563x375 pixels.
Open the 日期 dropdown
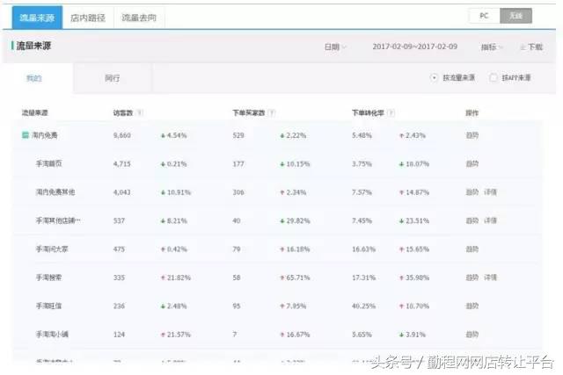tap(335, 47)
